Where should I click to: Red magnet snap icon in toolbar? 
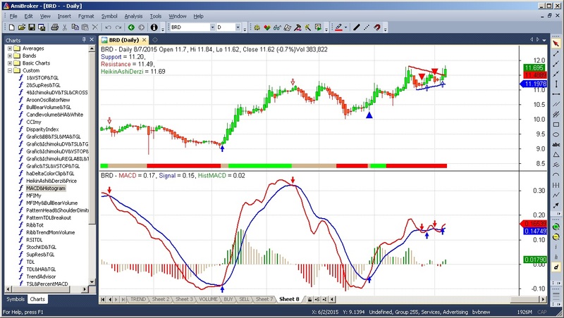tap(376, 27)
